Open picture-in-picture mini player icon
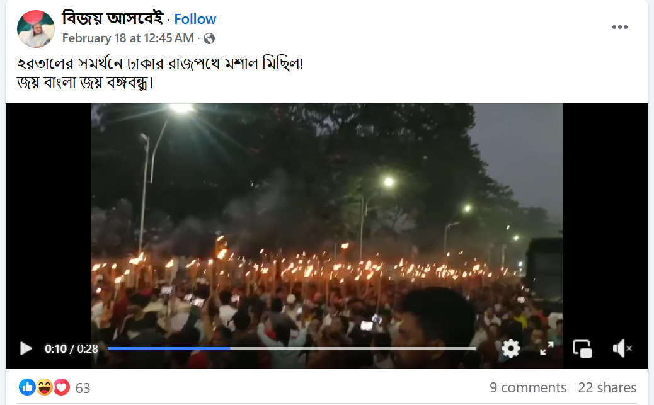The width and height of the screenshot is (654, 405). pyautogui.click(x=582, y=349)
